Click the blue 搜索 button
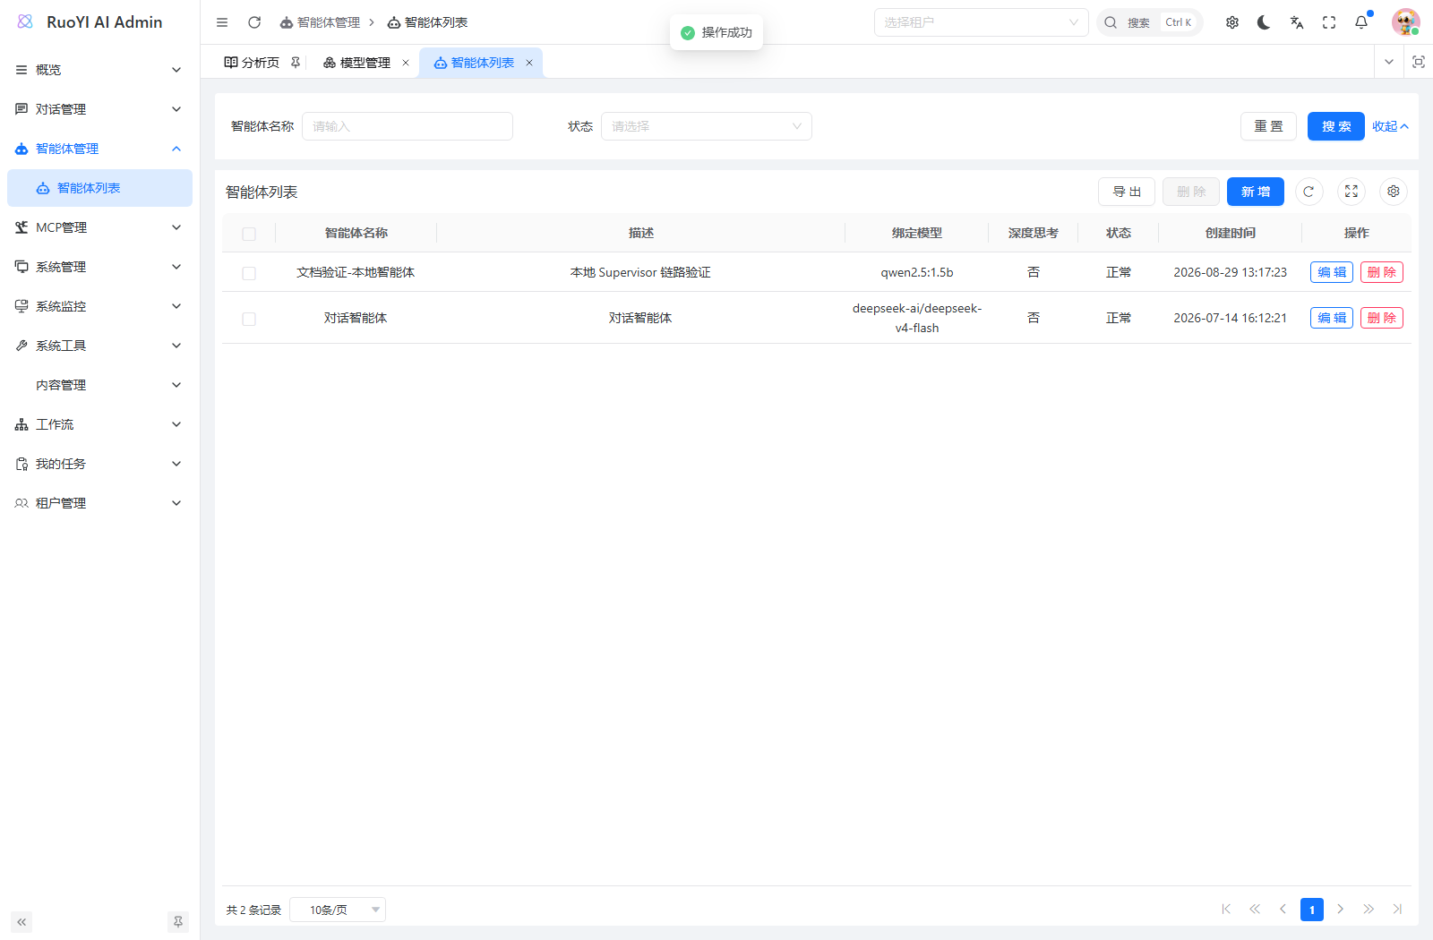1433x940 pixels. [x=1336, y=126]
